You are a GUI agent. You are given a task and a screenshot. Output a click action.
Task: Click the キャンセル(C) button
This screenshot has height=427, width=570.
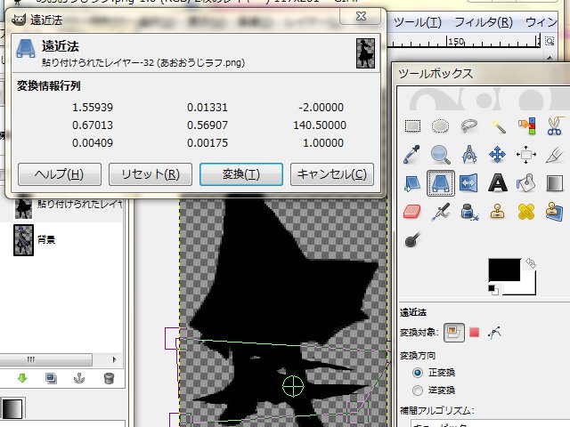point(332,174)
